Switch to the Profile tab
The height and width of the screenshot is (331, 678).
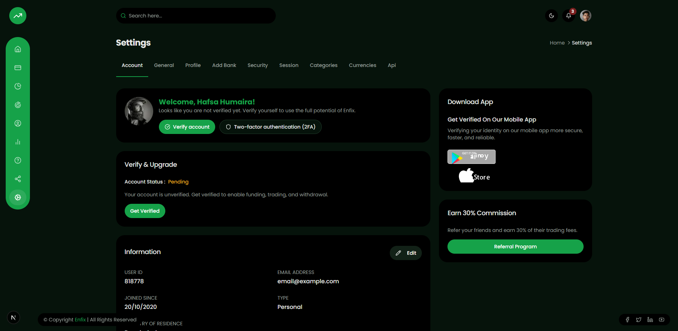[x=193, y=66]
